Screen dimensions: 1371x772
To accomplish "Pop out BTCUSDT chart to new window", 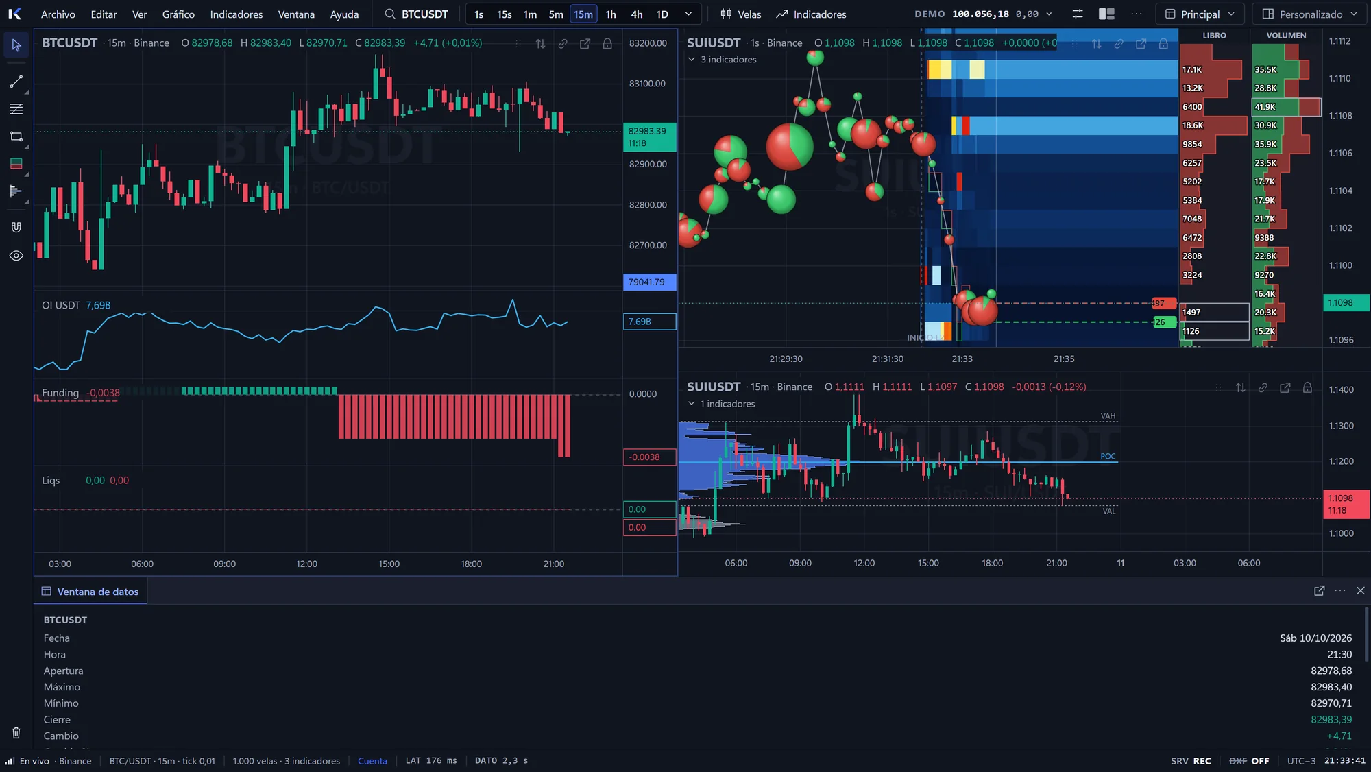I will (x=585, y=43).
